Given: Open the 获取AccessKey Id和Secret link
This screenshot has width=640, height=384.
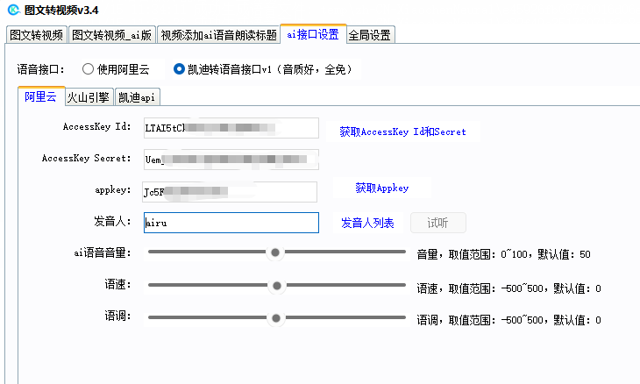Looking at the screenshot, I should click(x=402, y=132).
